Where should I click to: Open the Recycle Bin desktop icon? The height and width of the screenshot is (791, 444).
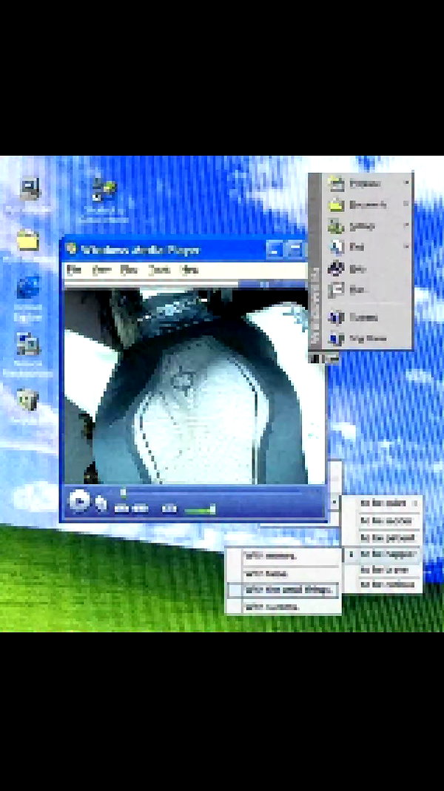(x=27, y=400)
